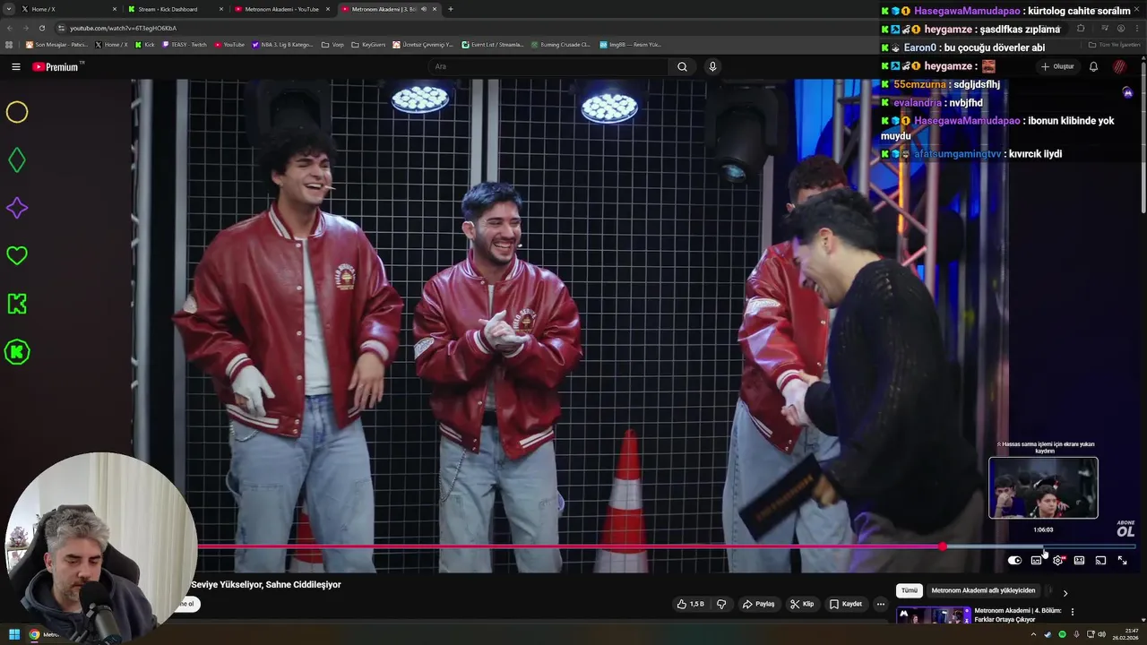Open ImgBB bookmark
The width and height of the screenshot is (1147, 645).
tap(630, 44)
